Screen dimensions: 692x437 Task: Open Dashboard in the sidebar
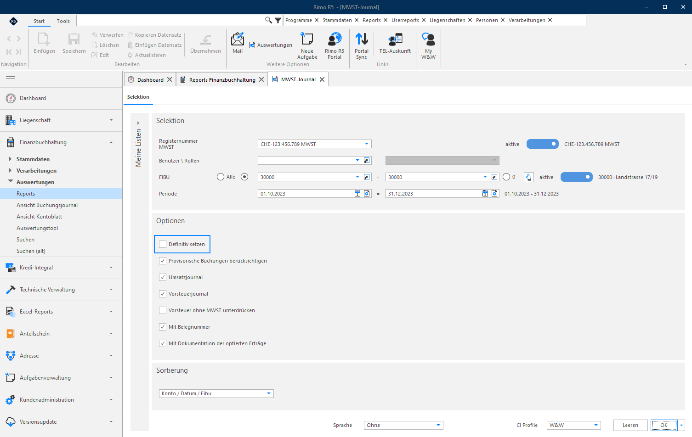pos(61,98)
